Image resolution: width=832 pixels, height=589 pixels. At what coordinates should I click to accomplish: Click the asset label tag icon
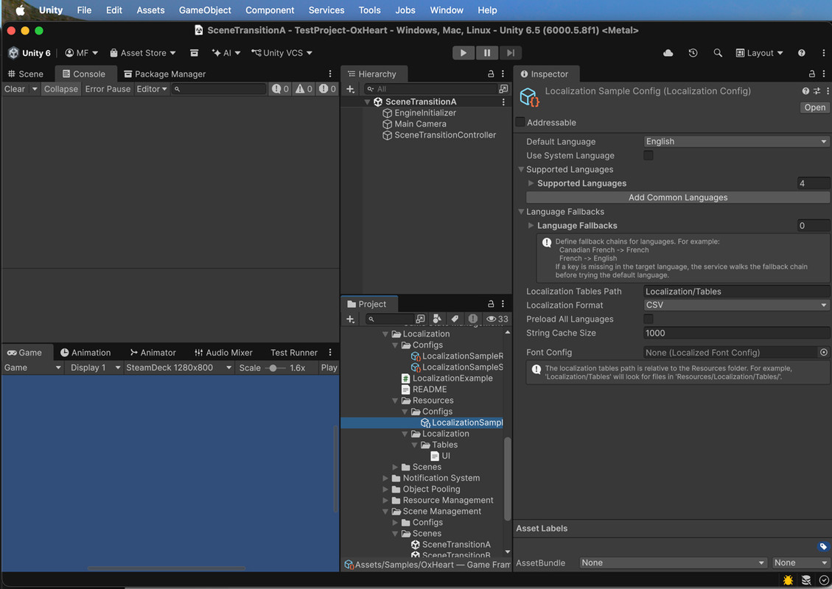[x=823, y=546]
